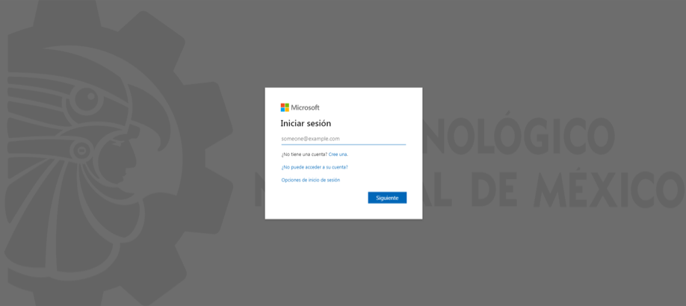Open '¿No puede acceder a su cuenta?' link
This screenshot has width=686, height=306.
[315, 167]
